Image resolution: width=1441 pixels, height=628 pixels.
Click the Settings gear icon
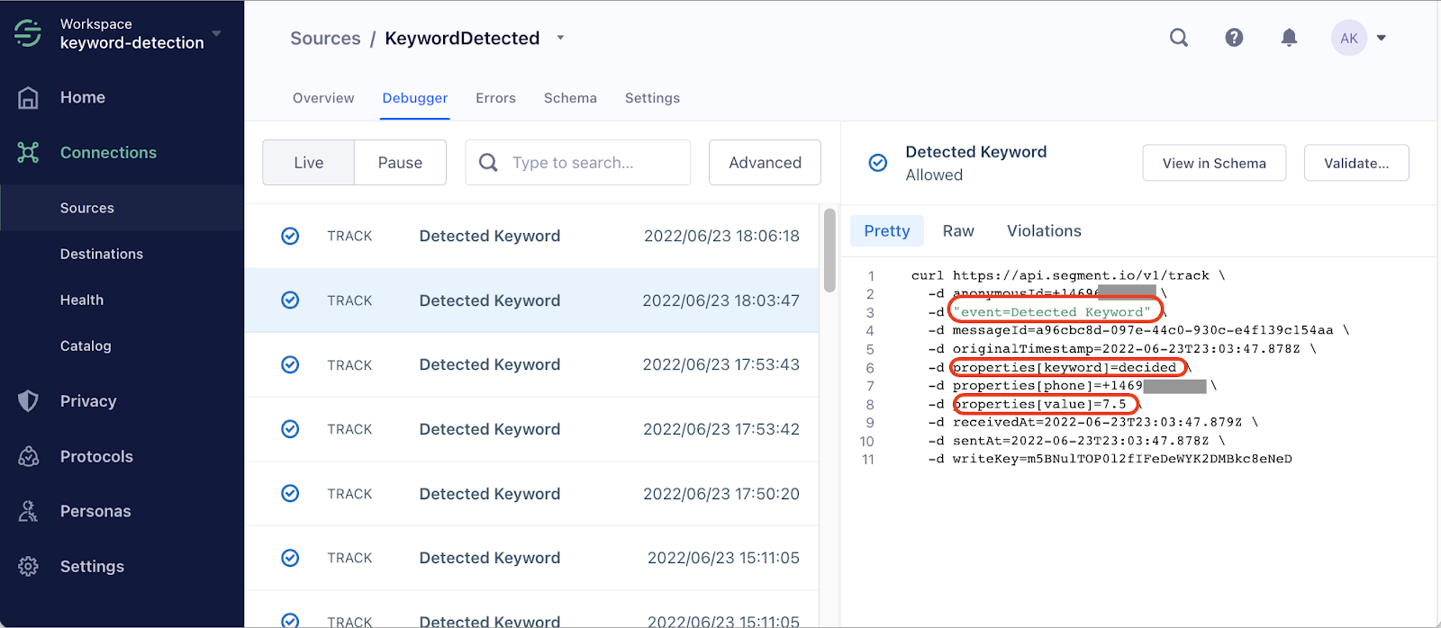pyautogui.click(x=28, y=566)
